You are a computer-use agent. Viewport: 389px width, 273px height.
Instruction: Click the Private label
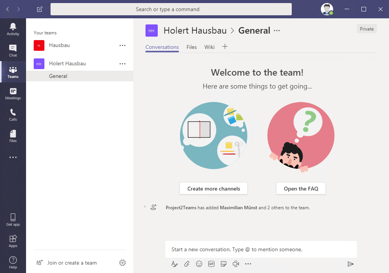pyautogui.click(x=367, y=29)
